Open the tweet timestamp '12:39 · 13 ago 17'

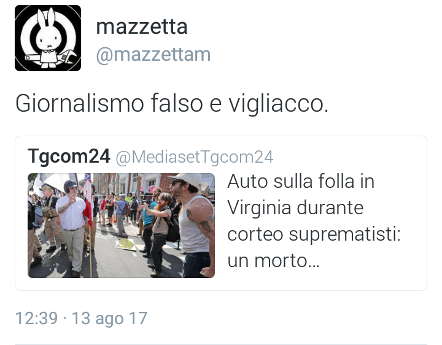[81, 319]
